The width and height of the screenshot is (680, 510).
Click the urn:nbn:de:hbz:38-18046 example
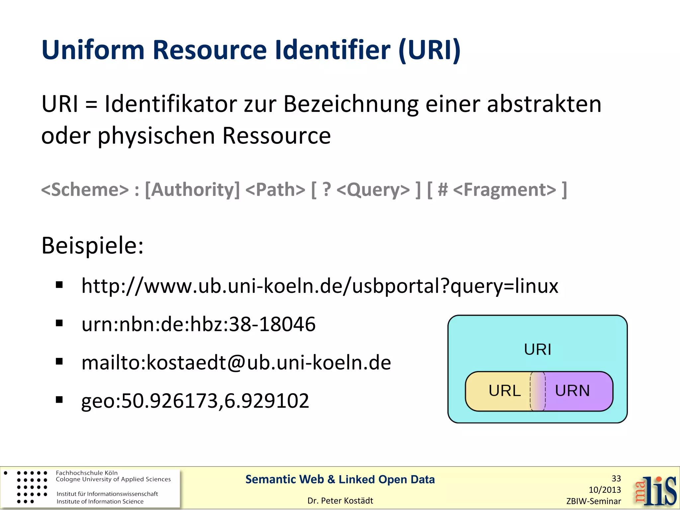199,324
